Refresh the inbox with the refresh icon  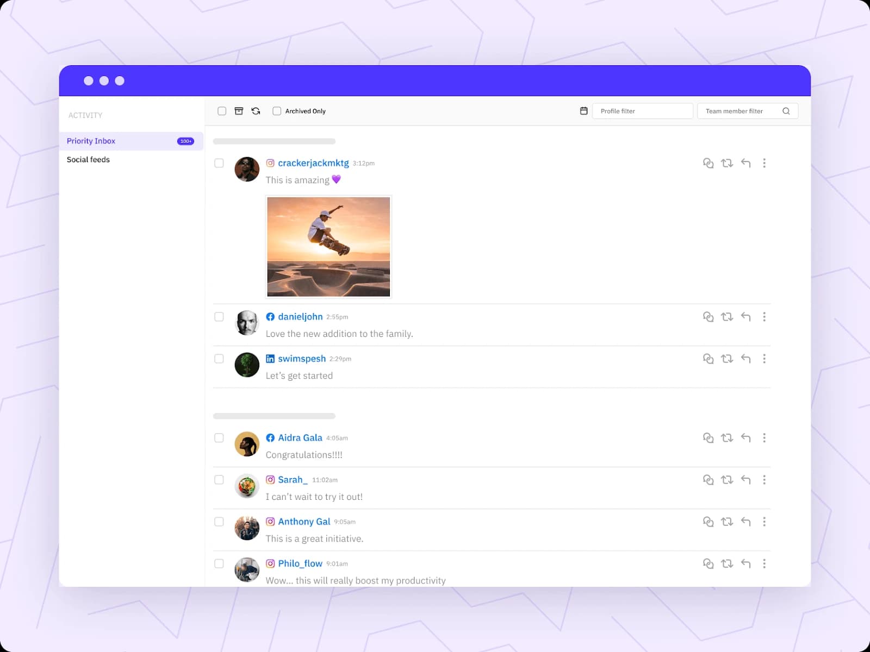click(x=256, y=111)
